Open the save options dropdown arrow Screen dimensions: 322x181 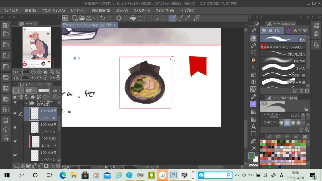[x=94, y=18]
